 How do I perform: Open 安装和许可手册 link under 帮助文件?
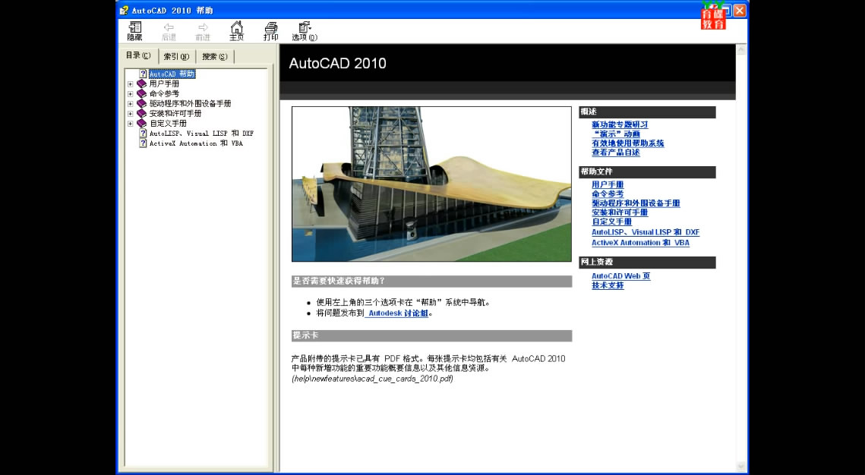click(x=620, y=212)
